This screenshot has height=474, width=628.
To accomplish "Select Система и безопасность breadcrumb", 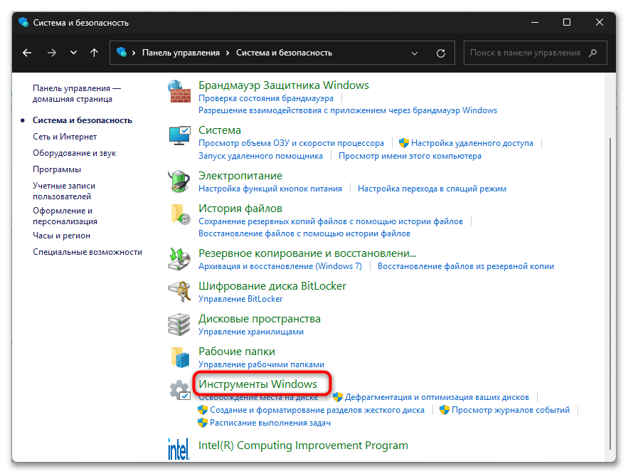I will pyautogui.click(x=284, y=53).
